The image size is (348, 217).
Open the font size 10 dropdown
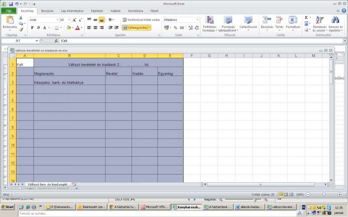69,20
